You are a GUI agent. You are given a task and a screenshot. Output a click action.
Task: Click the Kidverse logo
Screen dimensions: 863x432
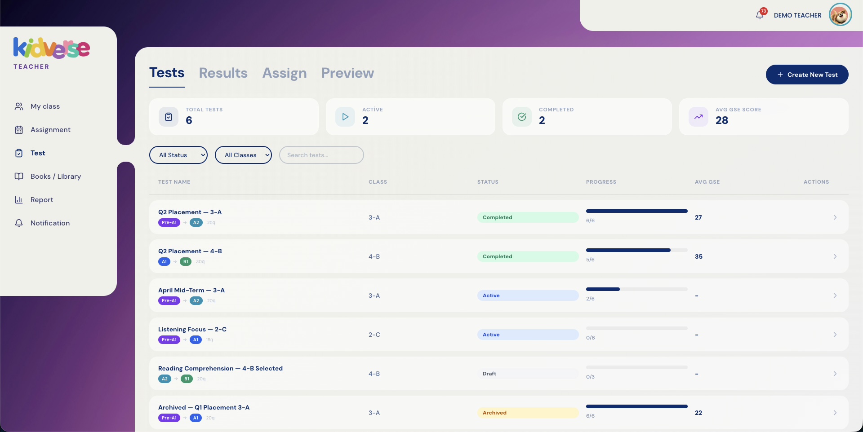51,48
